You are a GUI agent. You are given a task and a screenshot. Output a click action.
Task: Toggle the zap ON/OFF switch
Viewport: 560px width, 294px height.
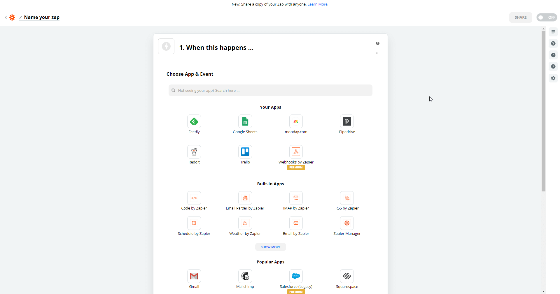(547, 17)
